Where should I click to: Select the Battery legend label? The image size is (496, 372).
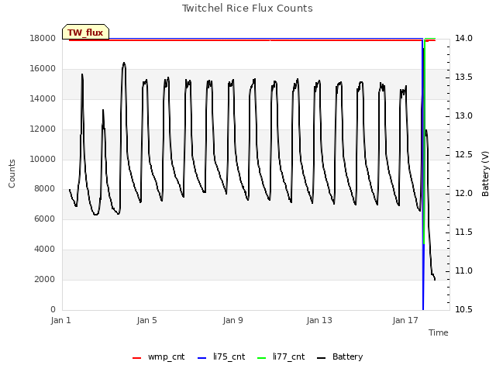click(347, 356)
